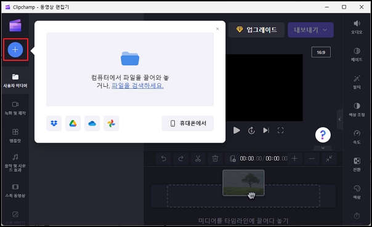Screen dimensions: 372x227
Task: Open the help question mark button
Action: (x=323, y=135)
